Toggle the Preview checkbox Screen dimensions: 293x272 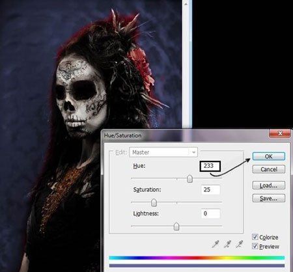255,246
